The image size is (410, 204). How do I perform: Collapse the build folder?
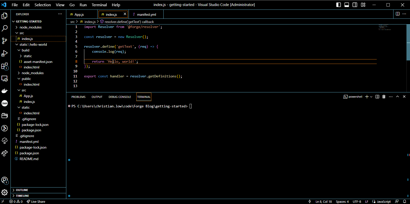(x=38, y=50)
